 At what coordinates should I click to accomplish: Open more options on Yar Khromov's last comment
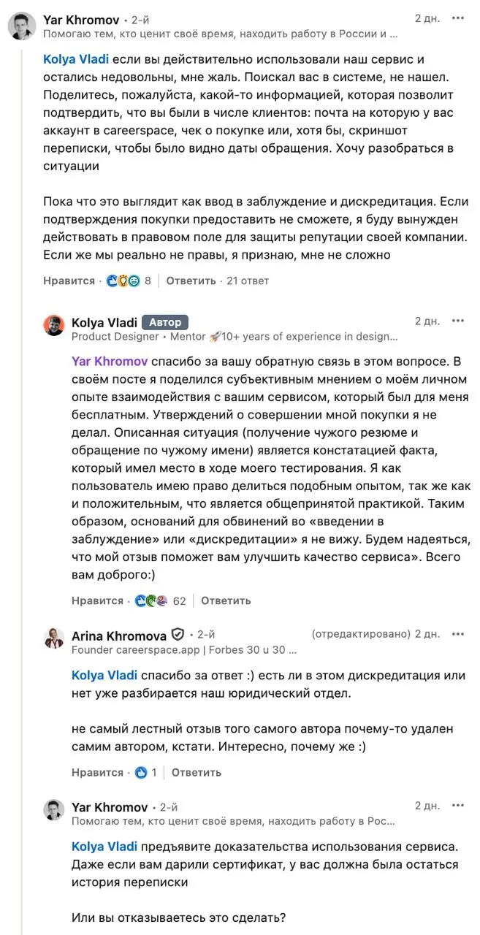click(x=458, y=806)
